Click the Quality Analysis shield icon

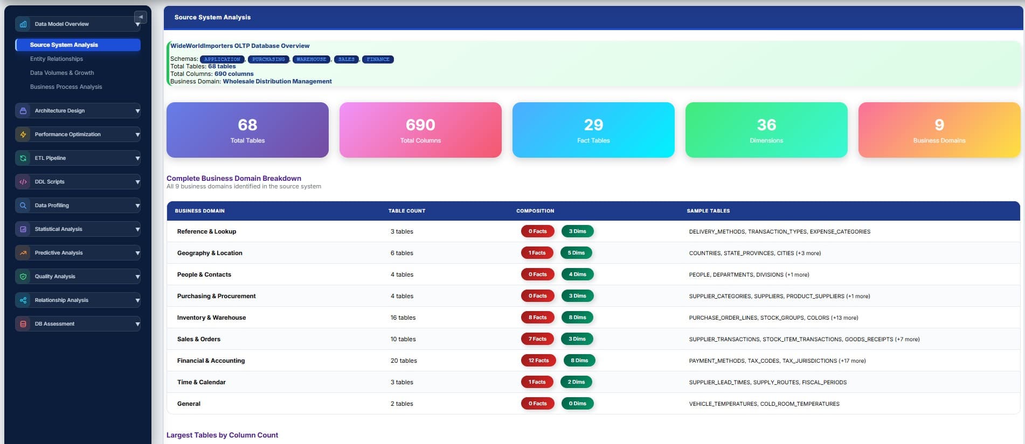click(23, 277)
